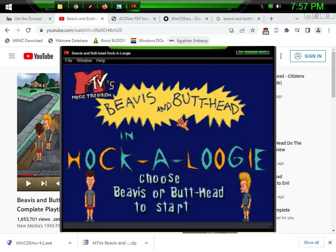This screenshot has height=252, width=336.
Task: Bookmark this page with the star icon
Action: [x=253, y=30]
